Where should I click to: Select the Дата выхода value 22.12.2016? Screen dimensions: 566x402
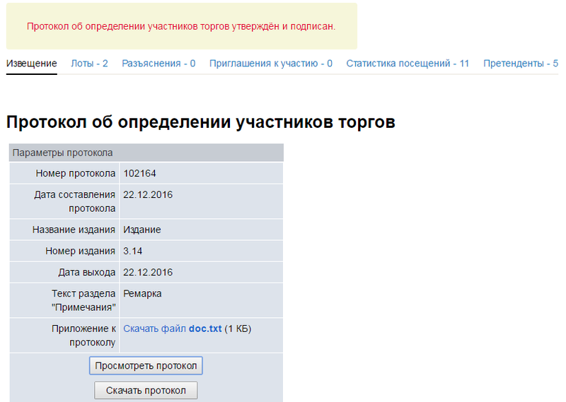click(x=148, y=272)
